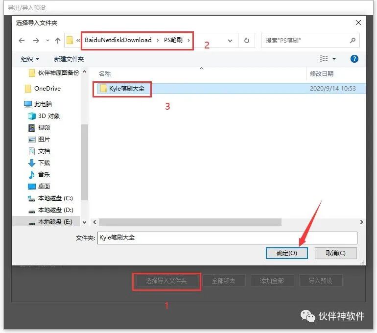Sort files by 修改日期 column

(322, 74)
